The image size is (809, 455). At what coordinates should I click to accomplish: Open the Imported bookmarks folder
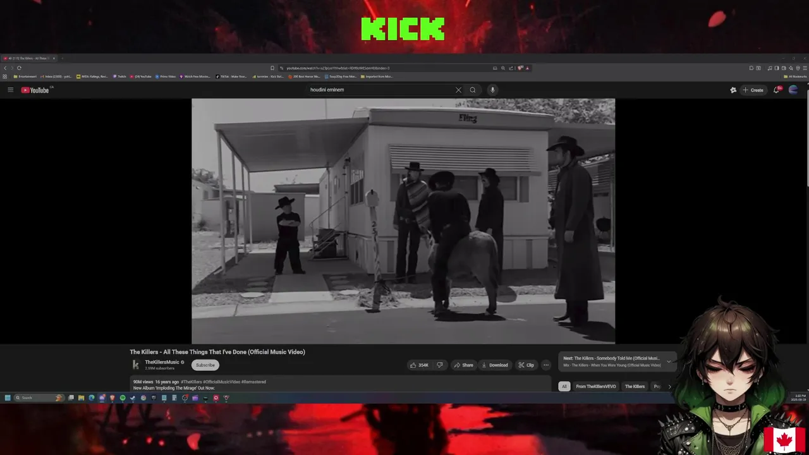377,76
